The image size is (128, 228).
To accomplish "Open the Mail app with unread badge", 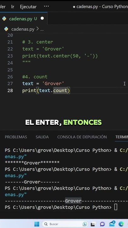I will tap(112, 224).
